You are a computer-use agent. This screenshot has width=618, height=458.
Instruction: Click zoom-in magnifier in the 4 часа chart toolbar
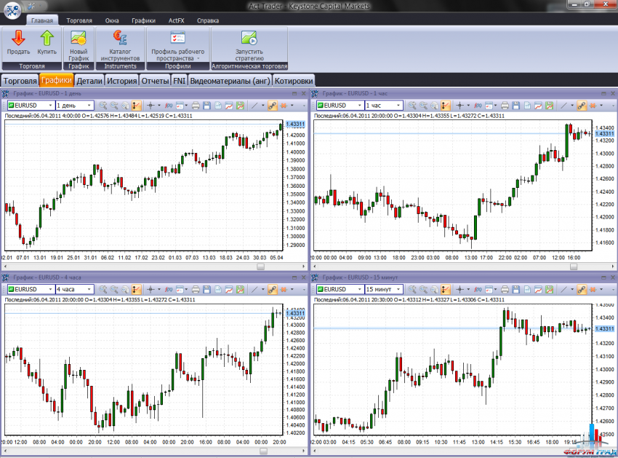[104, 289]
